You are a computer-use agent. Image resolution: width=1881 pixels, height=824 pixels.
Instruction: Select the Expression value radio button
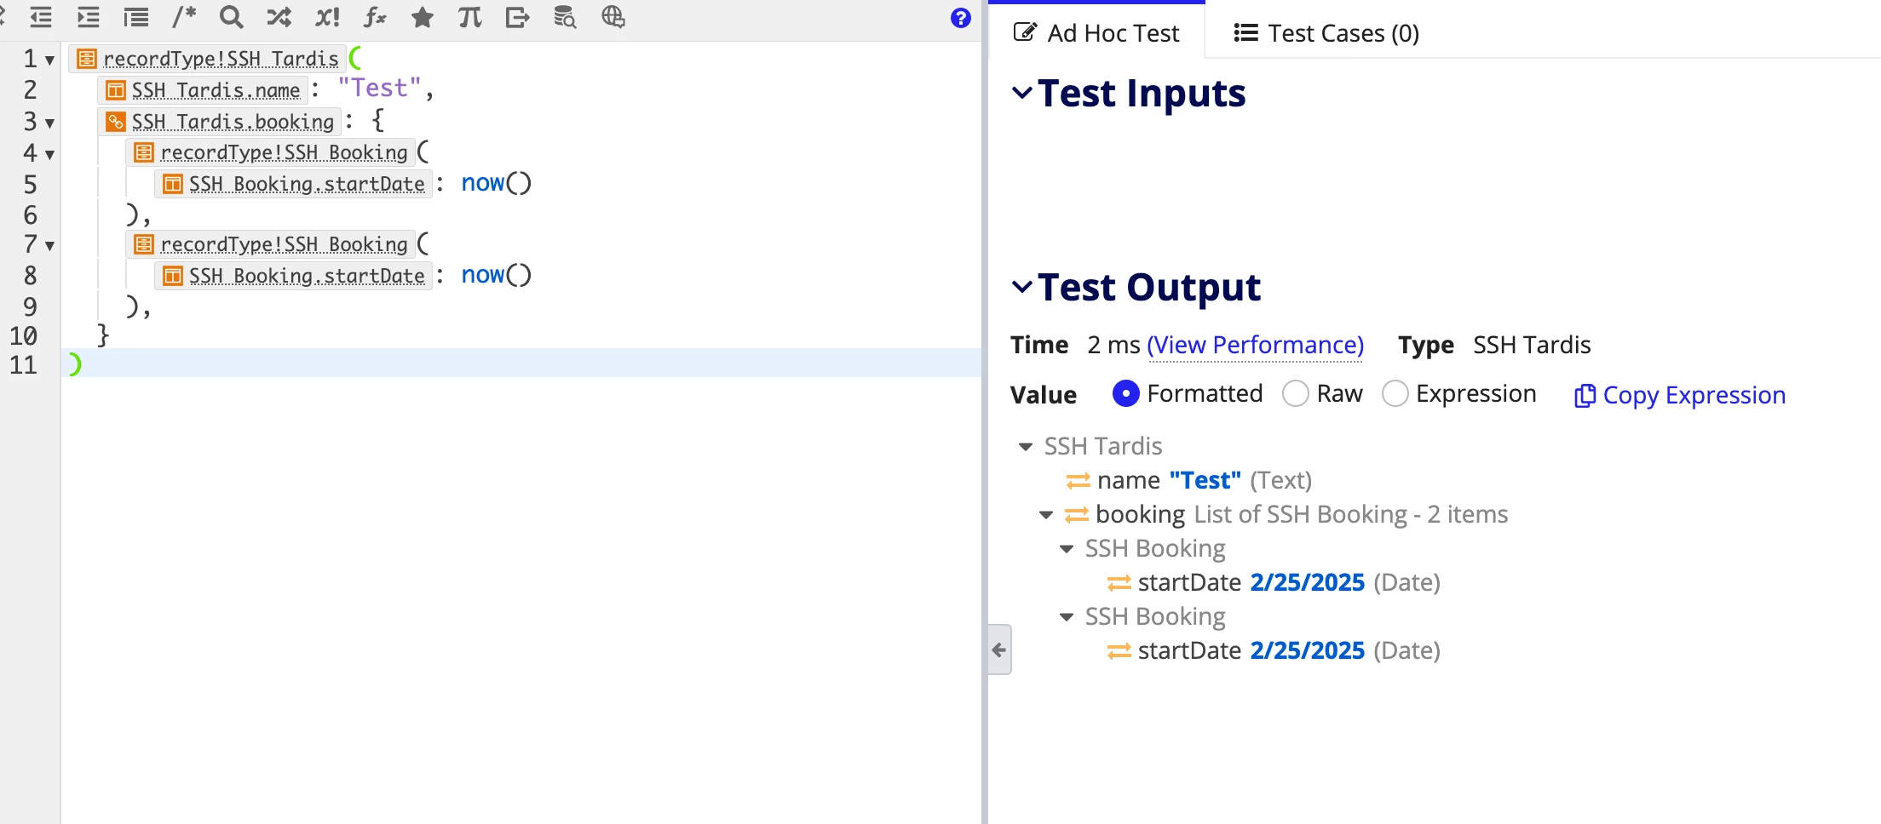tap(1395, 393)
